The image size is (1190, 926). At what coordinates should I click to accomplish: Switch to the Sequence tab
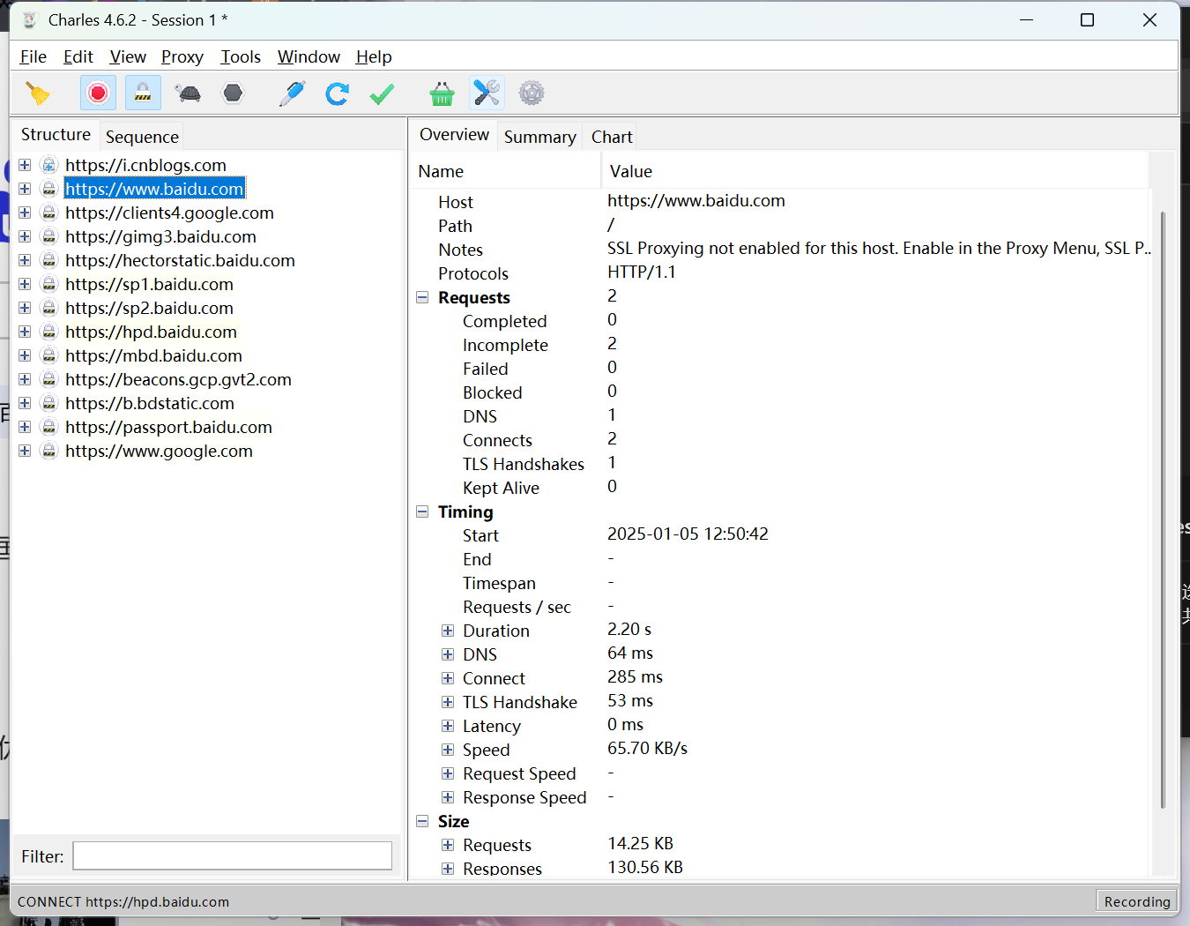142,137
